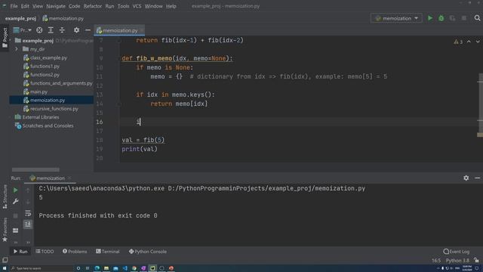Select functions1.py in Project tree

(45, 66)
